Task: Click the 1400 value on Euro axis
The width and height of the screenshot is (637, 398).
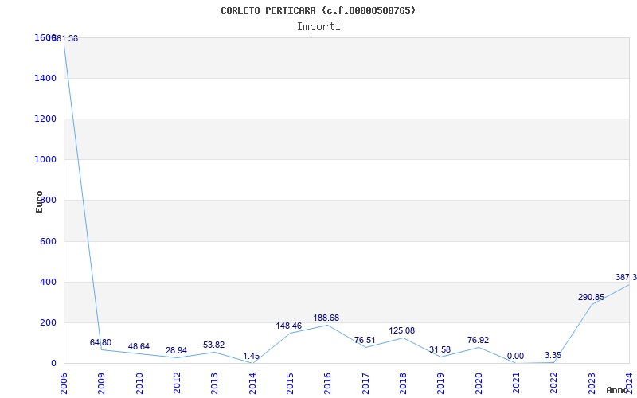Action: click(45, 78)
